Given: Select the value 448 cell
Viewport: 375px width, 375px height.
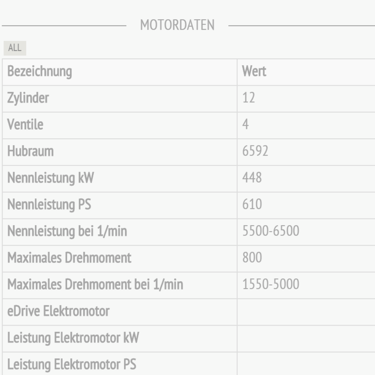Looking at the screenshot, I should tap(252, 179).
